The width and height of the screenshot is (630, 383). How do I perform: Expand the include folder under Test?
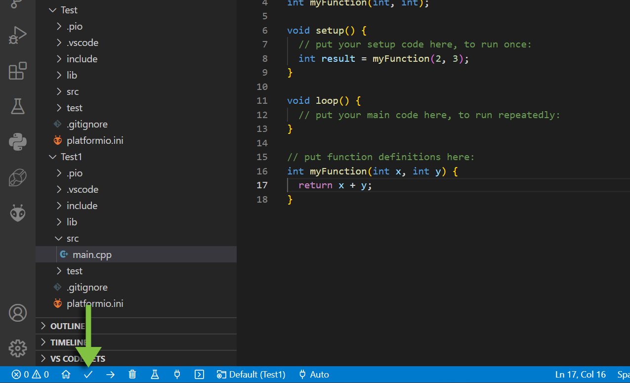136,59
